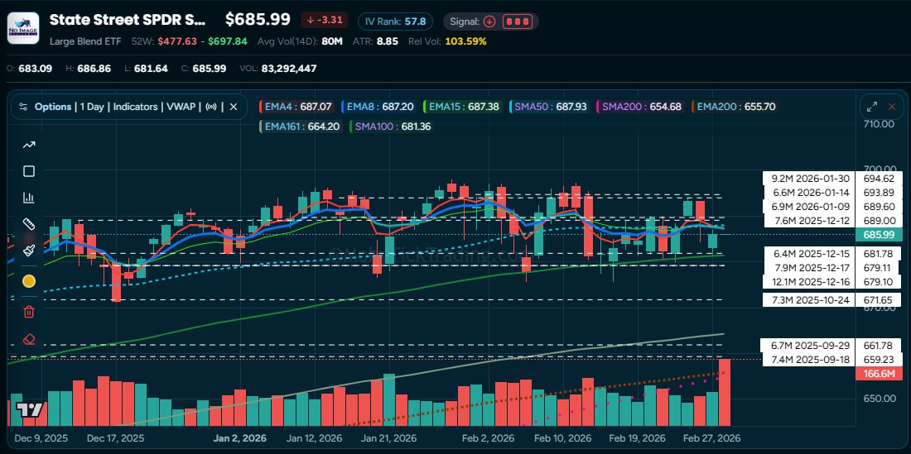Click the Avg Vol(14D) 80M value
The height and width of the screenshot is (454, 911).
332,41
